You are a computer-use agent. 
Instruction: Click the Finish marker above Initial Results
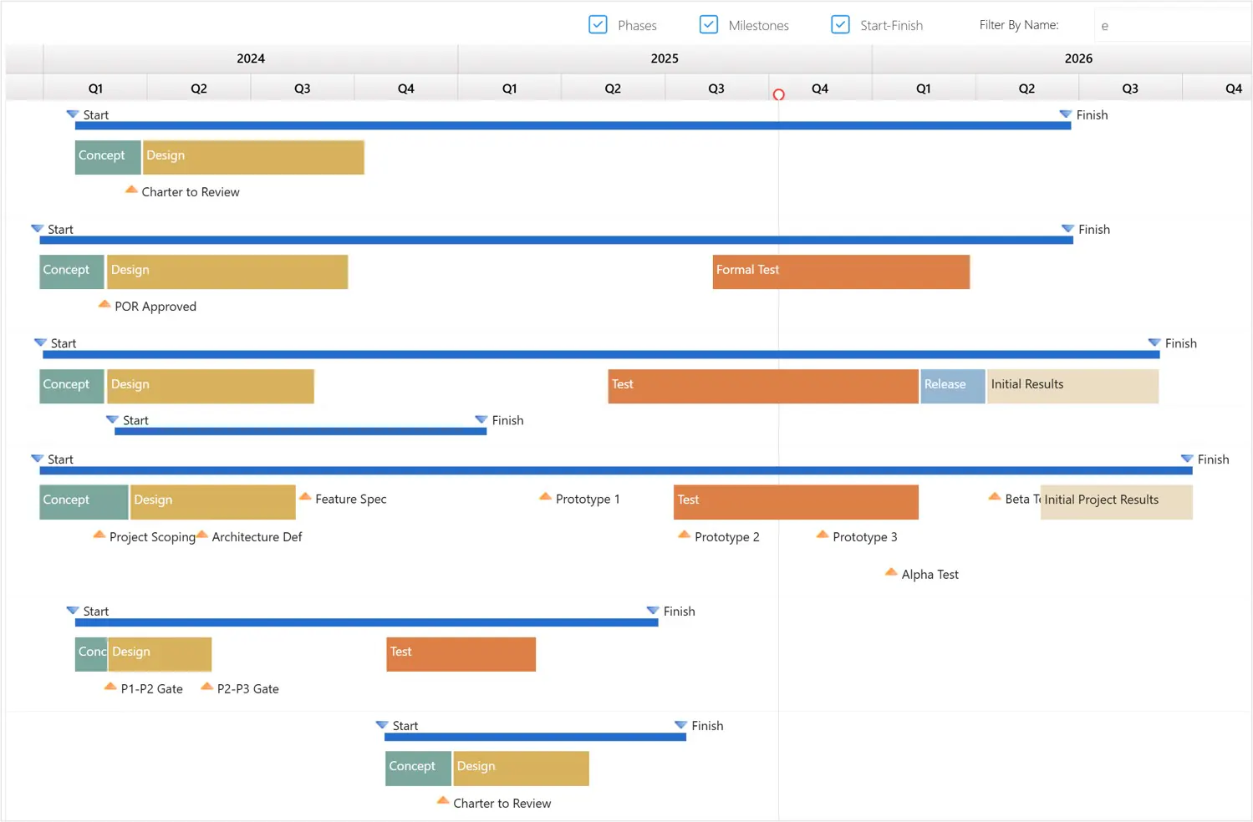point(1154,342)
